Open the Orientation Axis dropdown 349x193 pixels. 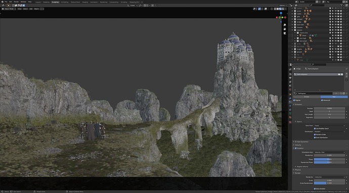click(x=329, y=152)
